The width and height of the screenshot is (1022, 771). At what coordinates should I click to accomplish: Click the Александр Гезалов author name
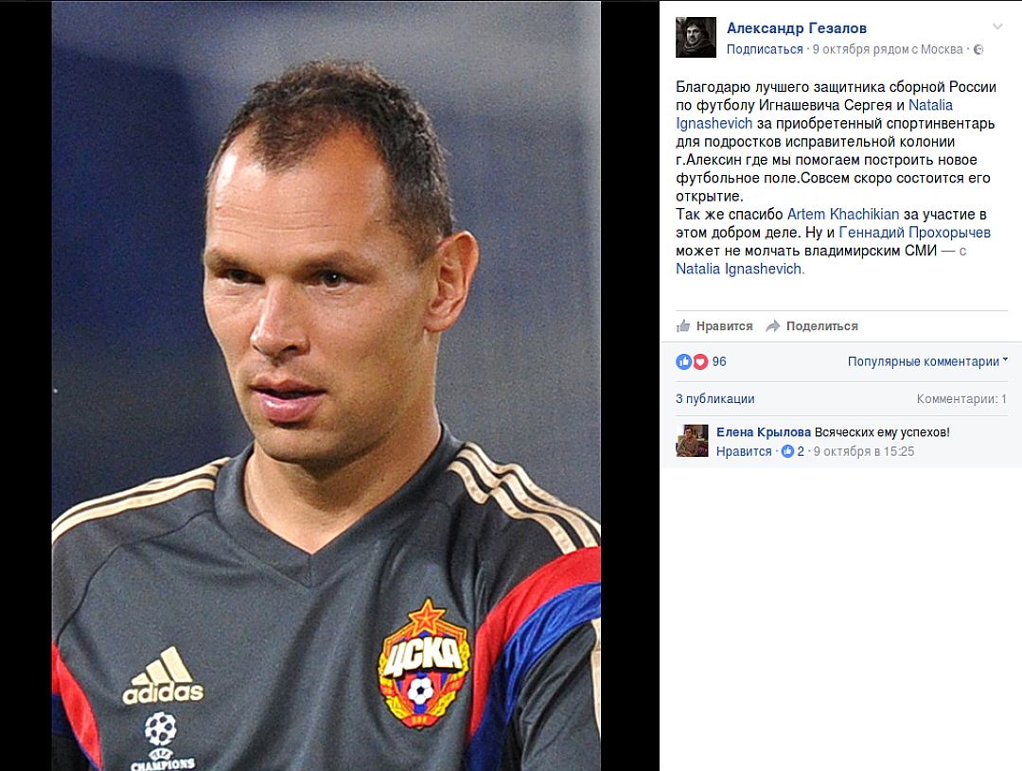pyautogui.click(x=797, y=28)
